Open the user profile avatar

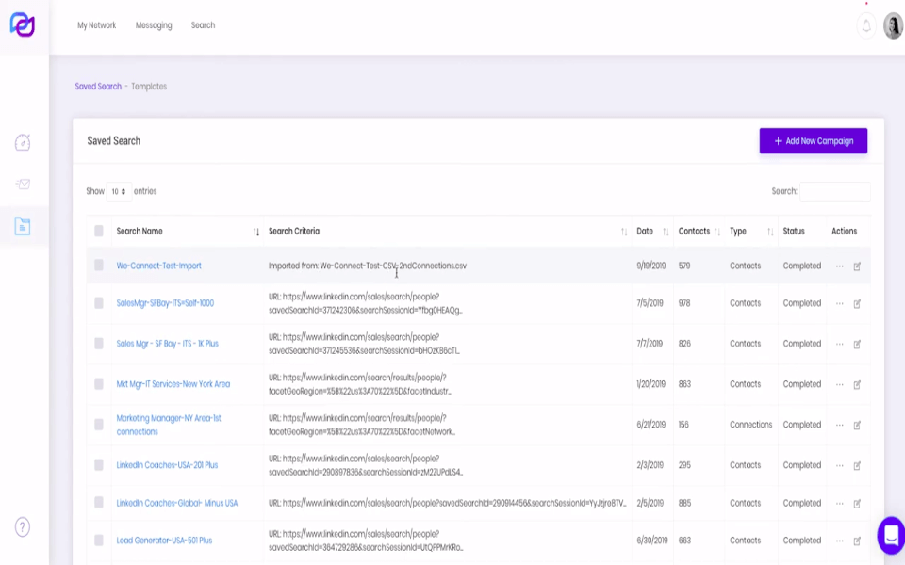point(893,26)
